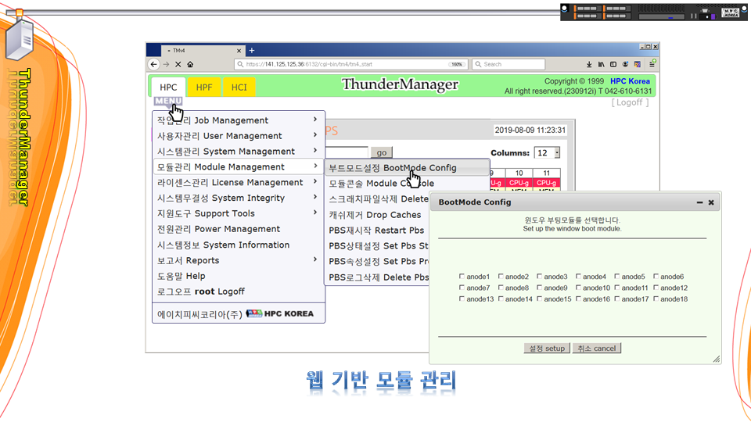
Task: Click the 160% zoom badge in address bar
Action: (x=457, y=64)
